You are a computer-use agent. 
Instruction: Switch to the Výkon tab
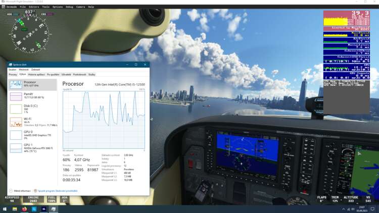click(22, 74)
